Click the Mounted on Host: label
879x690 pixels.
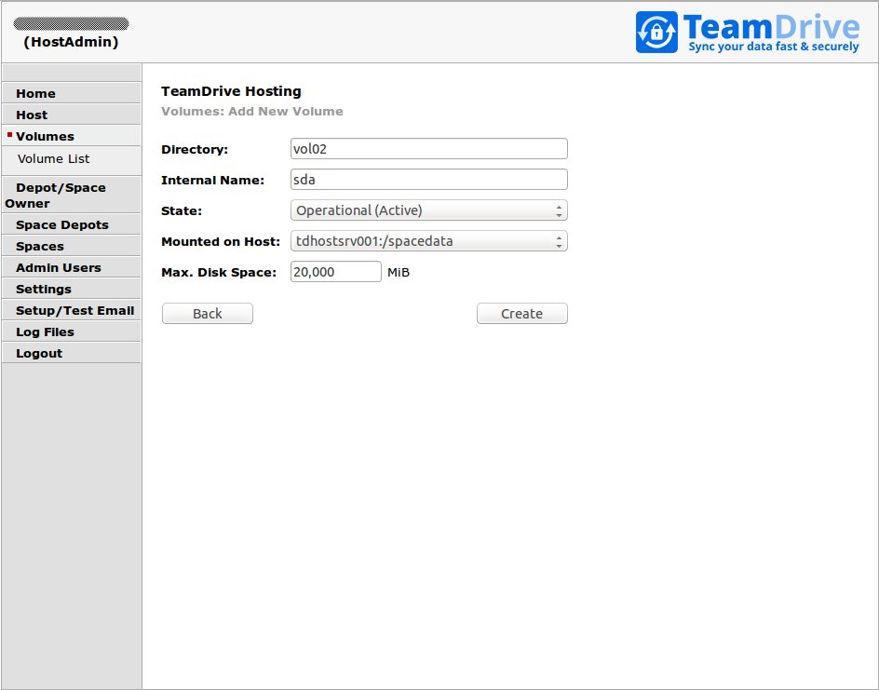coord(221,241)
